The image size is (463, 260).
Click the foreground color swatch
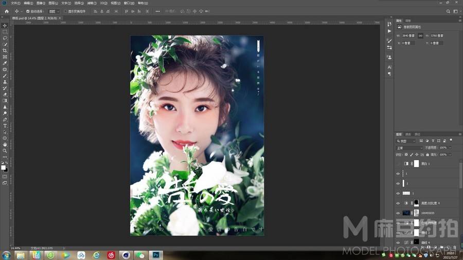[x=3, y=167]
